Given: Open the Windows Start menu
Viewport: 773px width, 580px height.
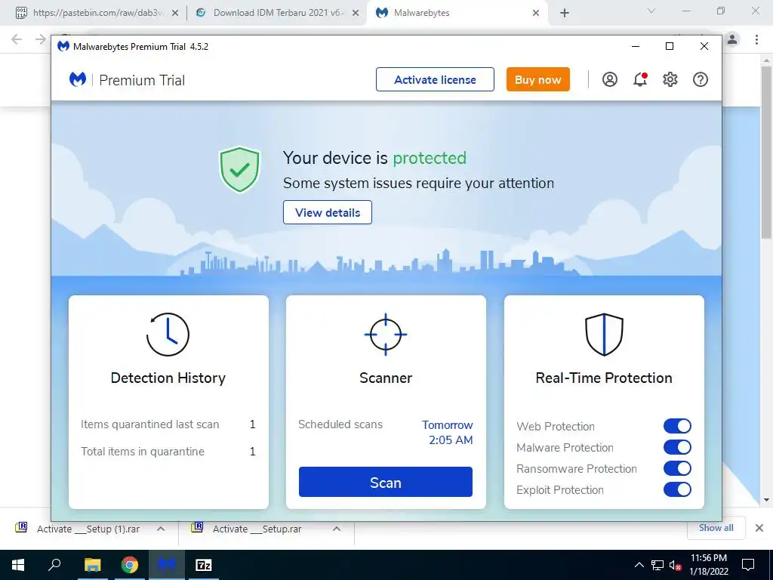Looking at the screenshot, I should pos(18,565).
